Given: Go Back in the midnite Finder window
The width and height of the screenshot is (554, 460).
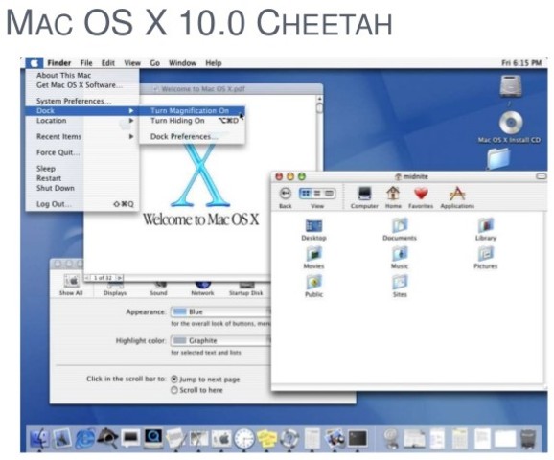Looking at the screenshot, I should coord(285,197).
